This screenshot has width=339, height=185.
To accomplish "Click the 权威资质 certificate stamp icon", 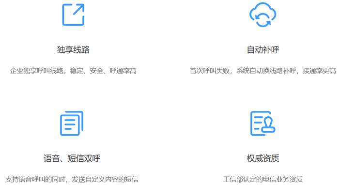I will point(262,123).
